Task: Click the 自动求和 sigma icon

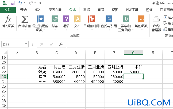Action: coord(25,19)
